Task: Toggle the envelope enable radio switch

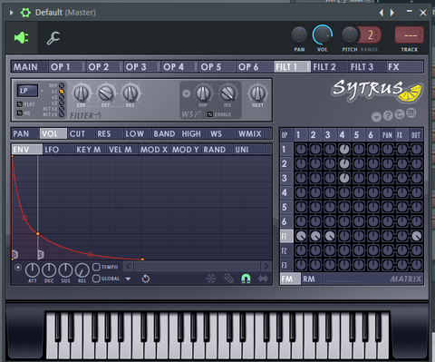Action: coord(18,268)
